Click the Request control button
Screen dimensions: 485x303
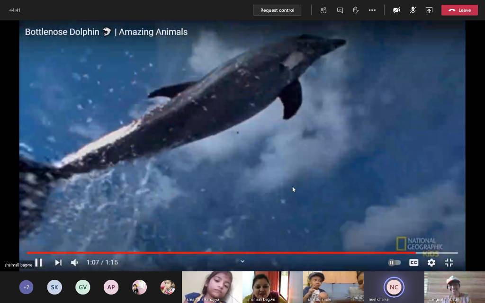click(277, 10)
